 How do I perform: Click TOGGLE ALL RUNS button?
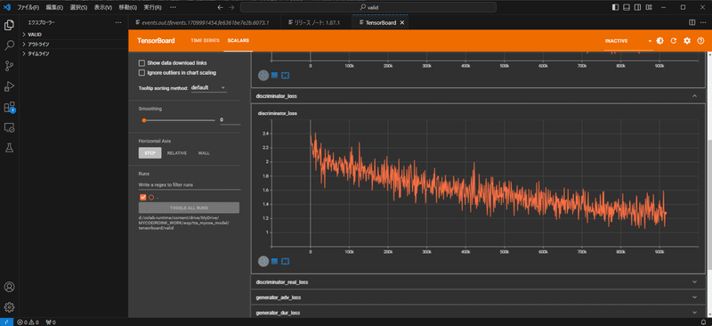(x=189, y=208)
